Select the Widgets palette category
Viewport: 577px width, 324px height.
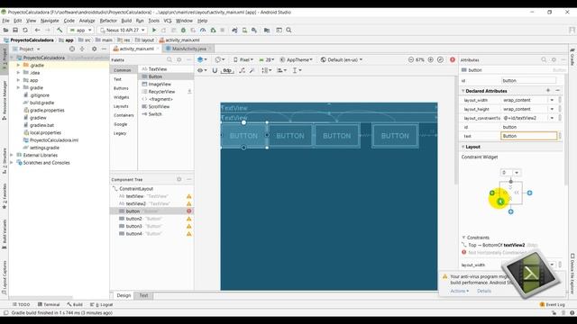121,97
